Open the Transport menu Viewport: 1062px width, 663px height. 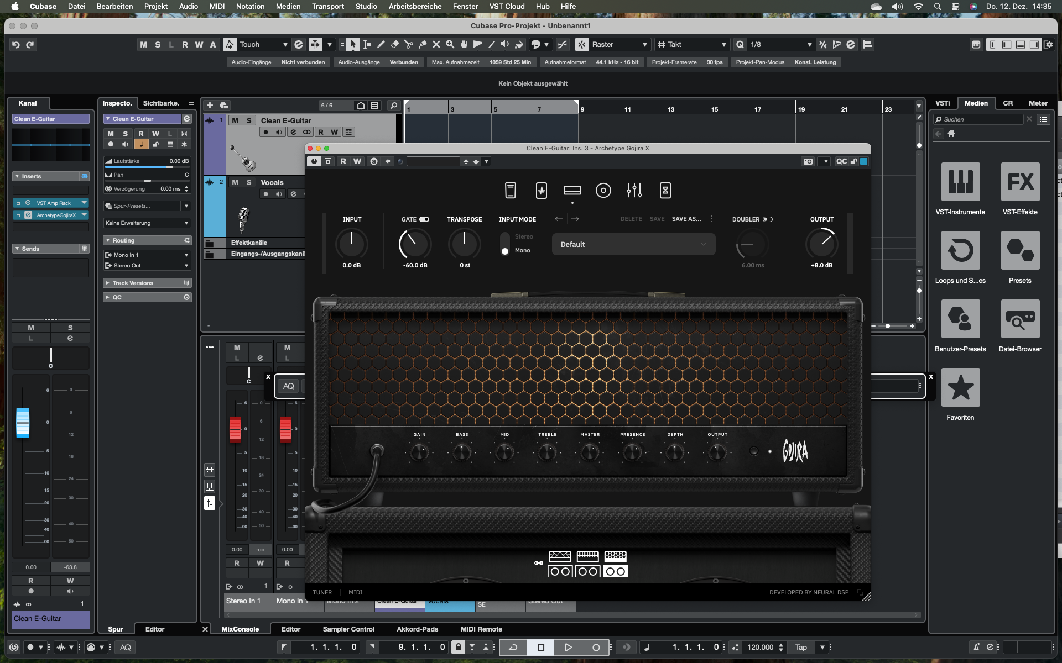(x=327, y=6)
